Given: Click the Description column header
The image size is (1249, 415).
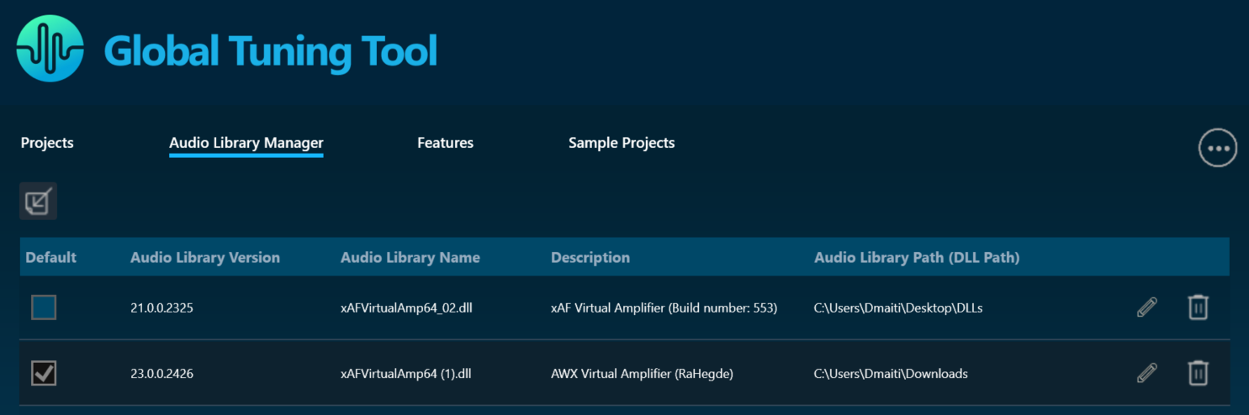Looking at the screenshot, I should pos(590,257).
